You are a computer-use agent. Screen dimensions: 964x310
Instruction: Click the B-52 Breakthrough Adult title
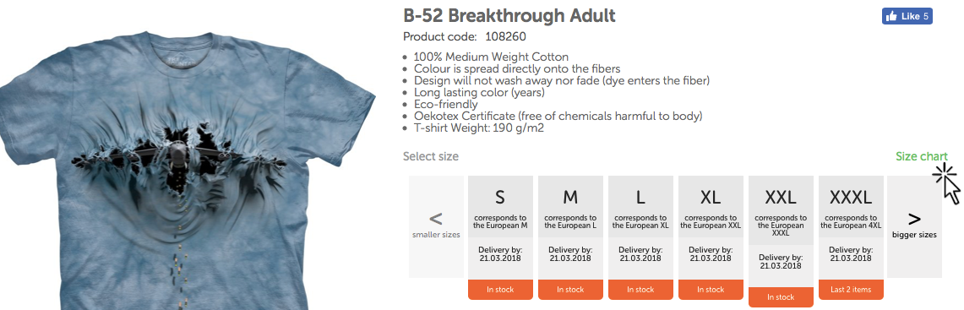(x=509, y=15)
